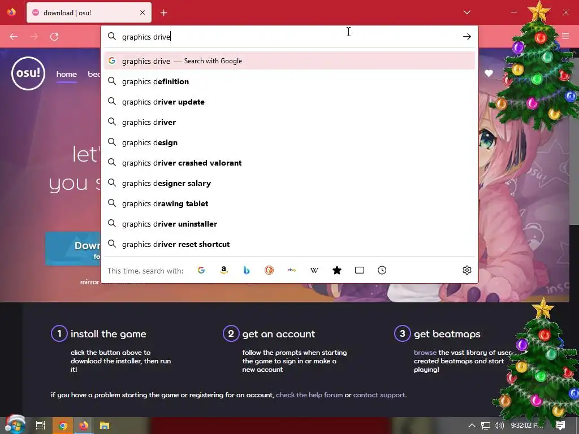Open Task View on the taskbar

(x=40, y=426)
